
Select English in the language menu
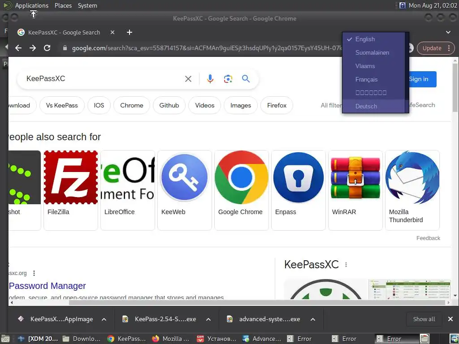373,39
